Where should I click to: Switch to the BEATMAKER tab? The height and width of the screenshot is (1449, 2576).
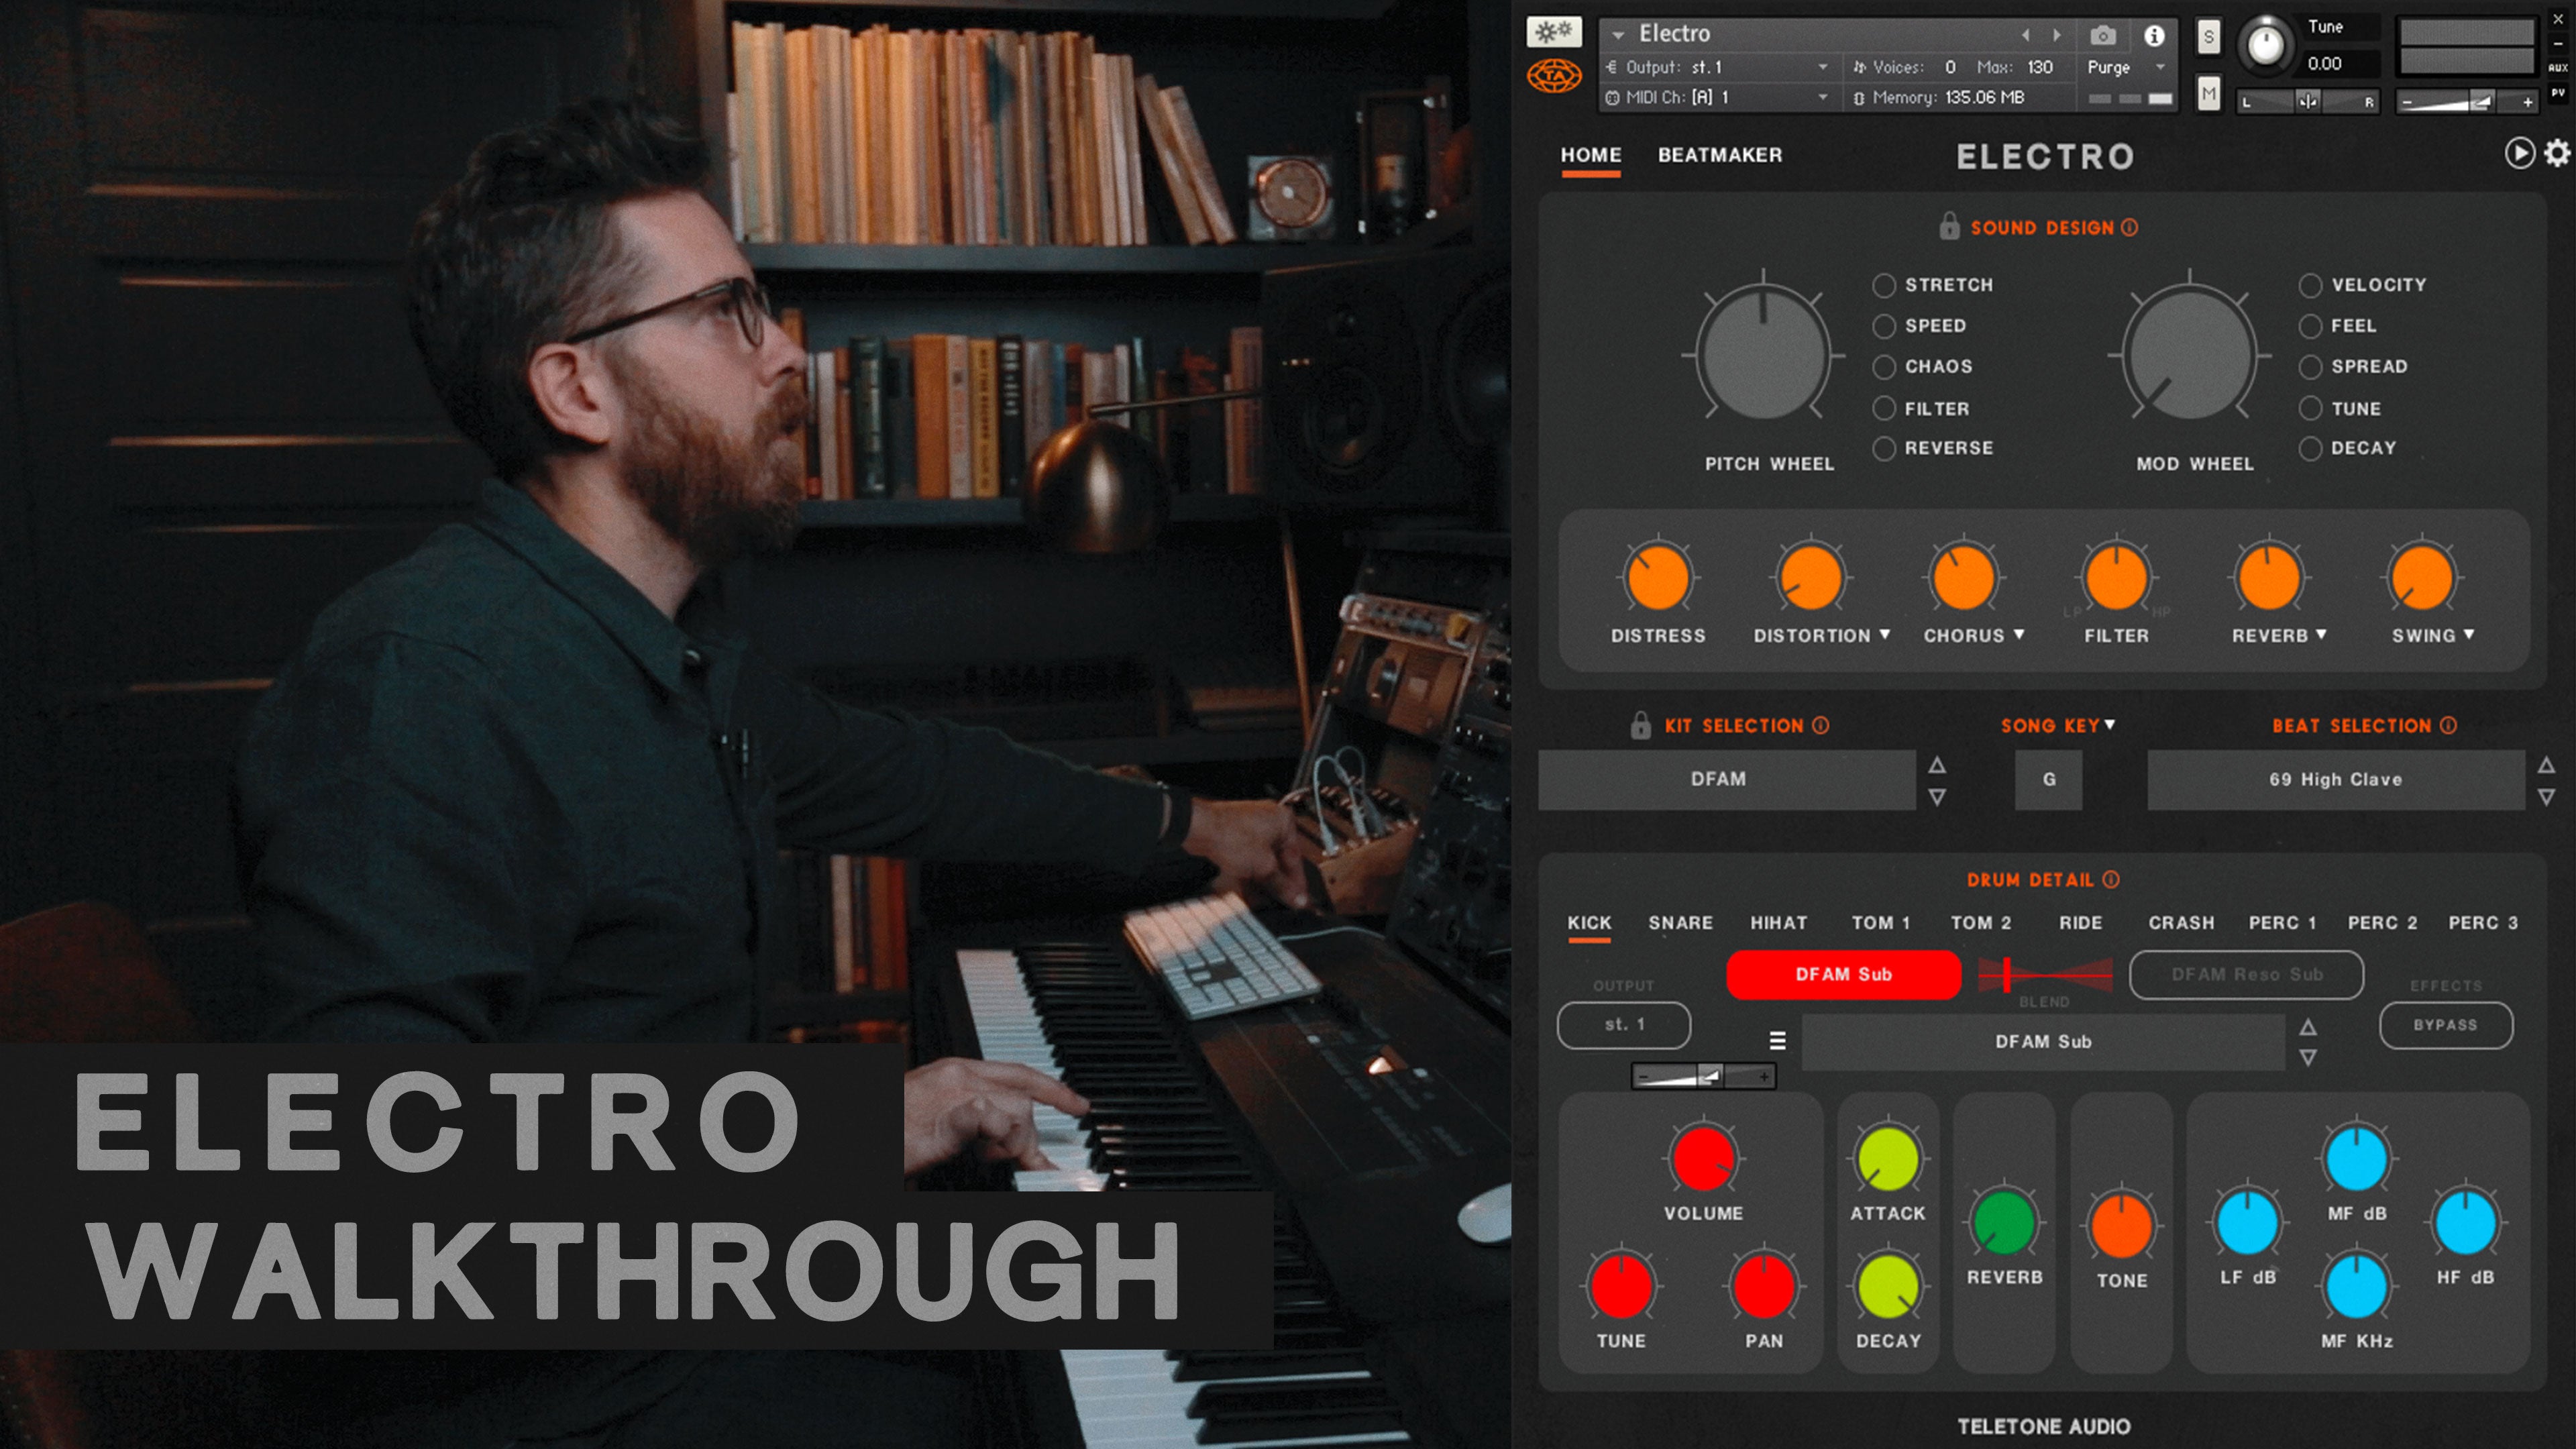click(1719, 155)
